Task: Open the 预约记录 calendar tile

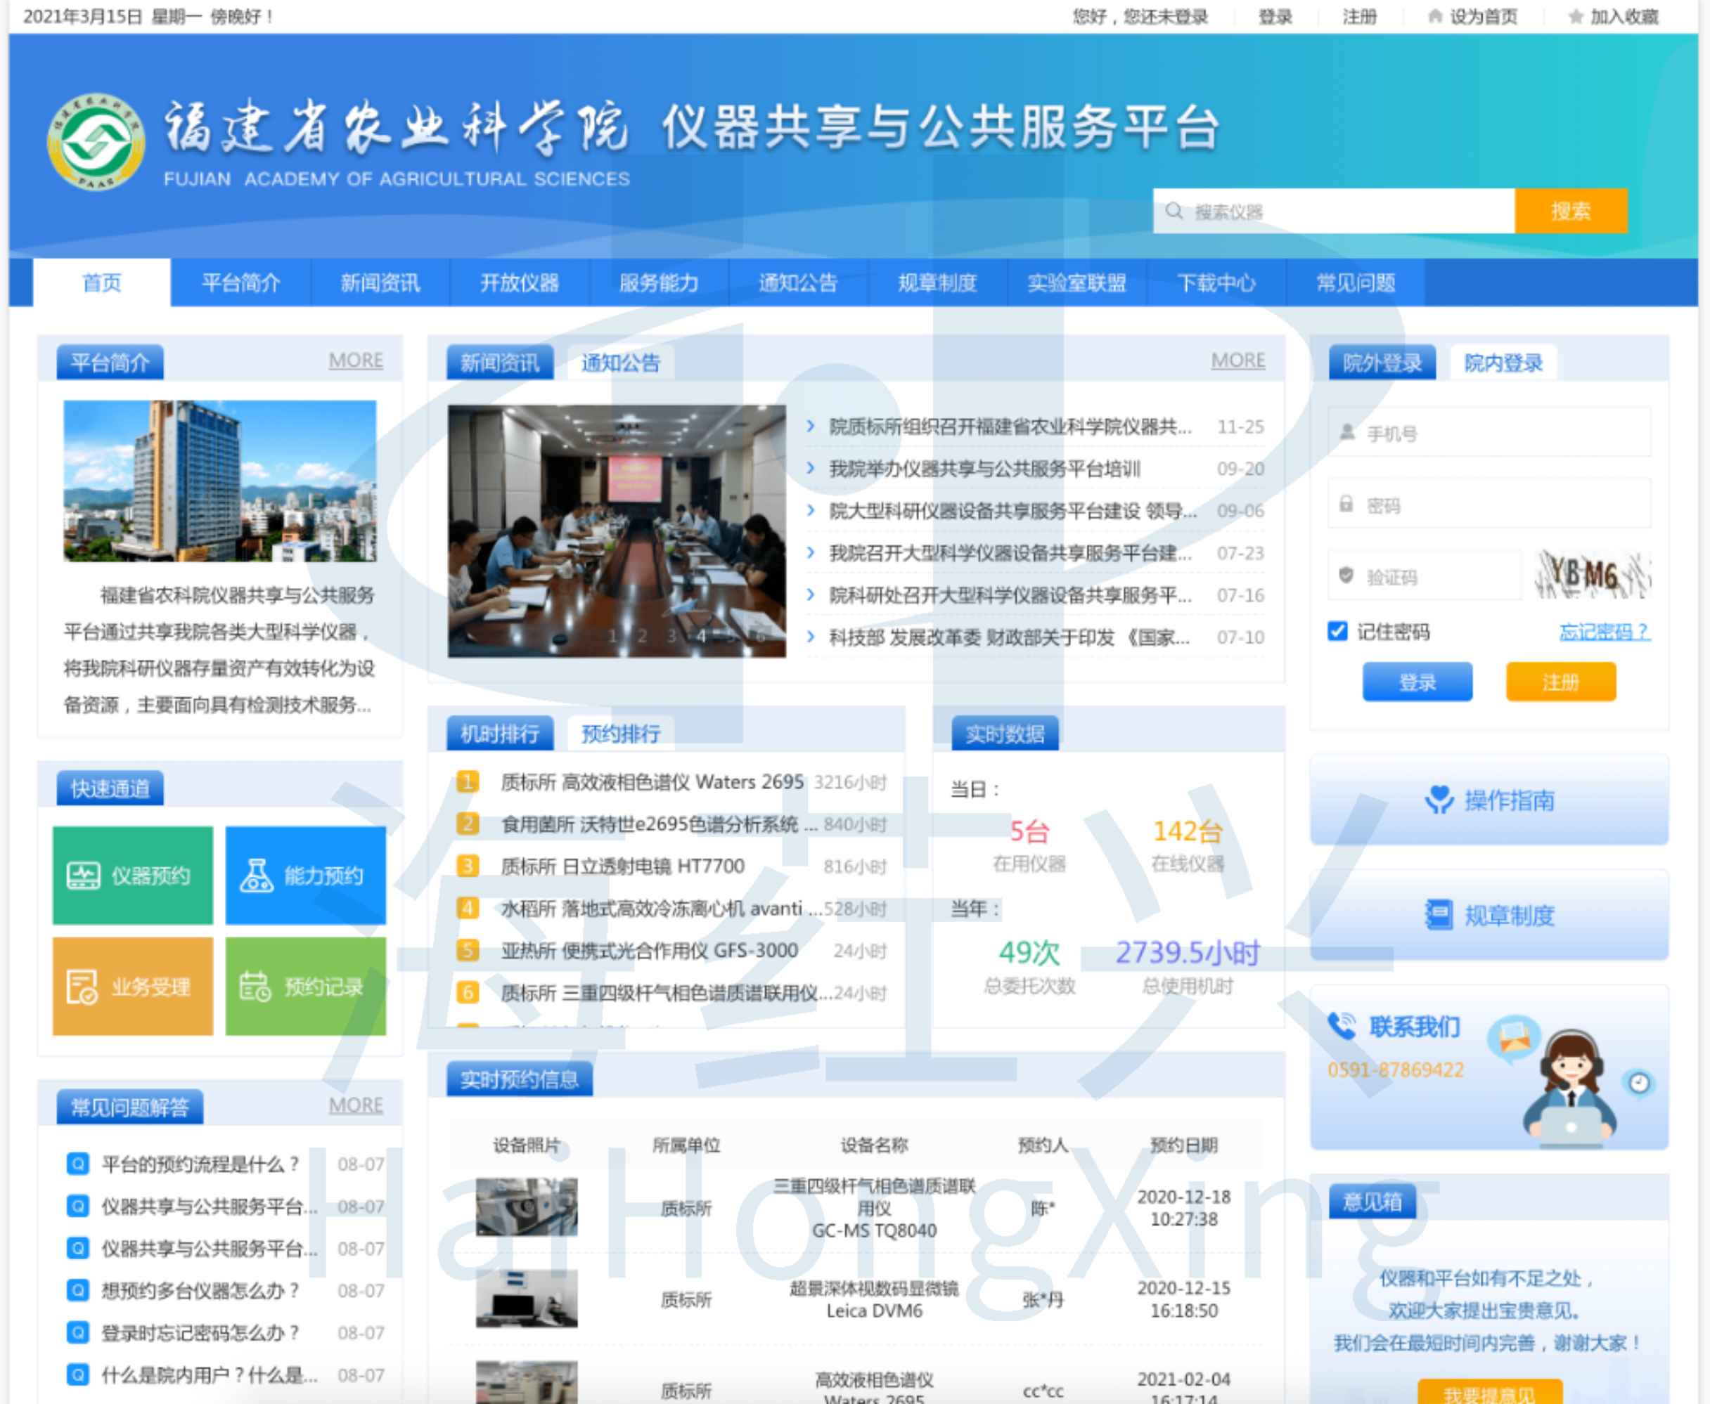Action: click(305, 986)
